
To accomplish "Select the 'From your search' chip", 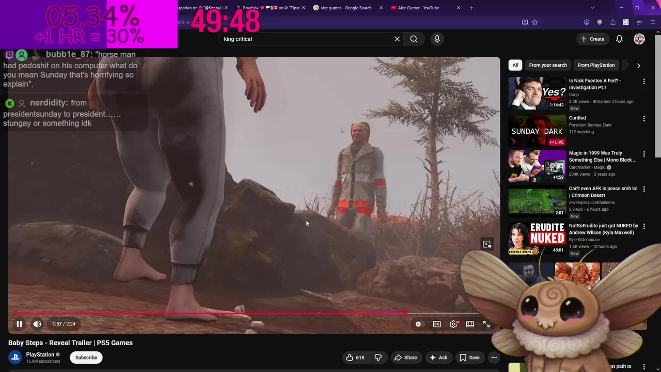I will point(548,65).
